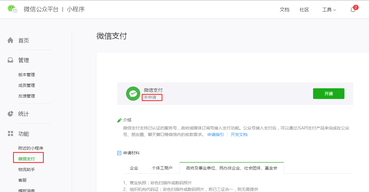369x192 pixels.
Task: Click the line starting 2、组织机构代码证
Action: click(x=191, y=189)
